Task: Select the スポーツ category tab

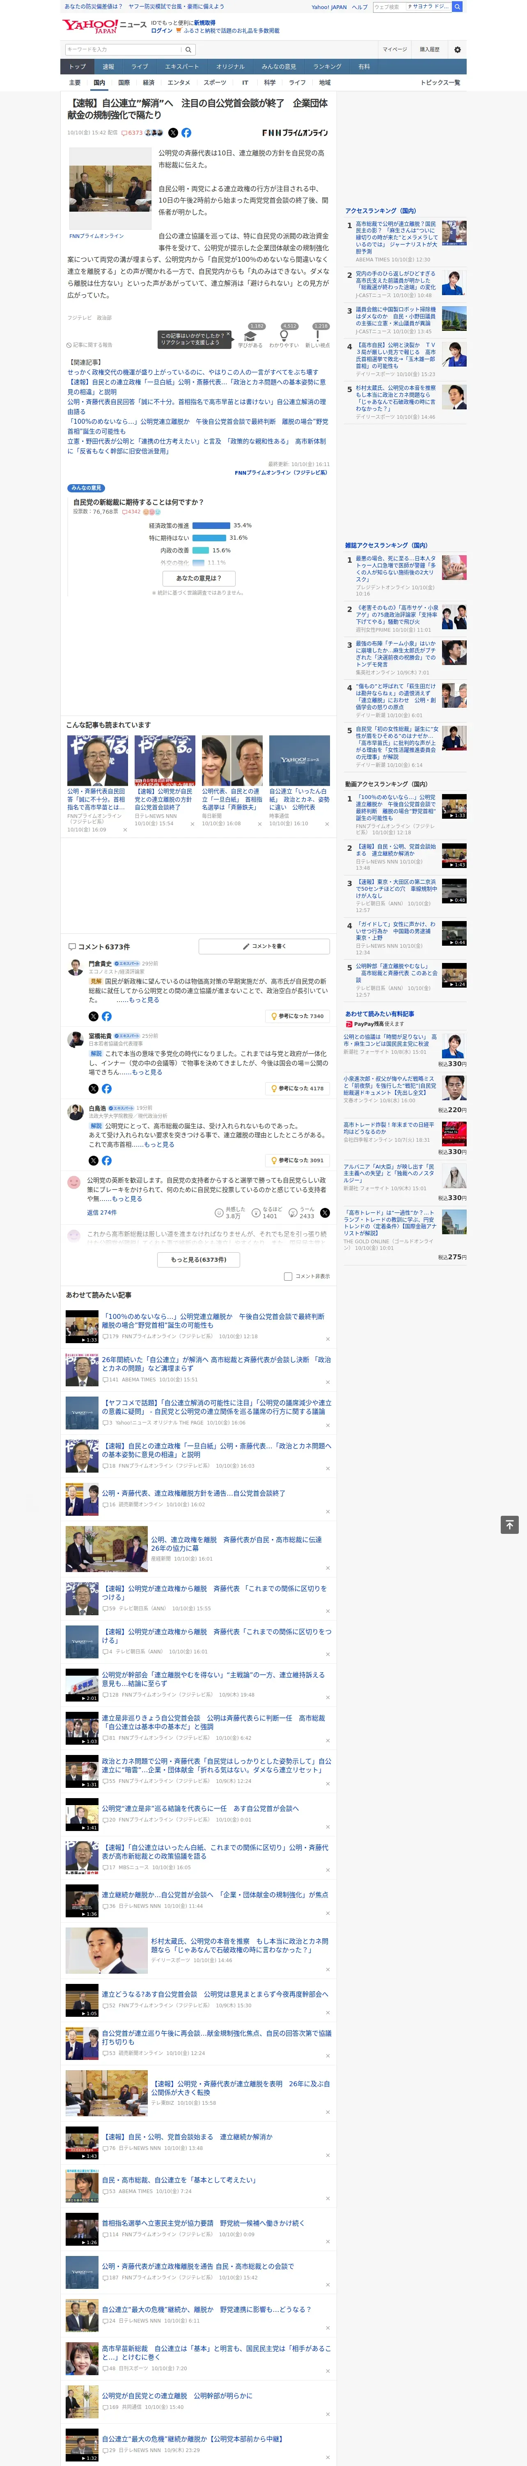Action: coord(215,82)
